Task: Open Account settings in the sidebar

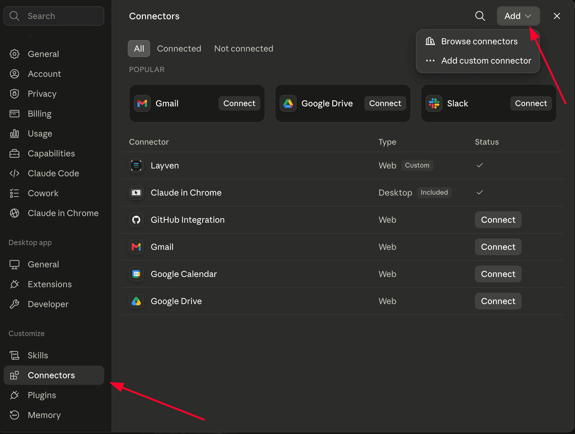Action: (x=54, y=74)
